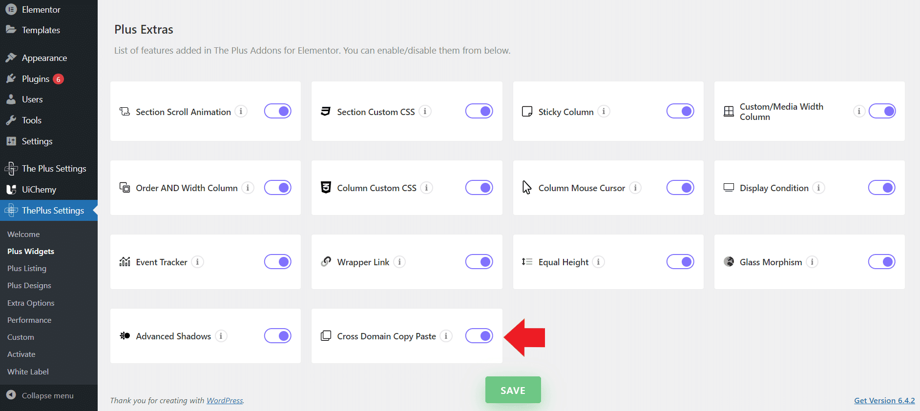920x411 pixels.
Task: Click the Column Mouse Cursor pointer icon
Action: (527, 188)
